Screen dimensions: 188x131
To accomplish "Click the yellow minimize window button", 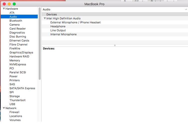I will (x=9, y=4).
